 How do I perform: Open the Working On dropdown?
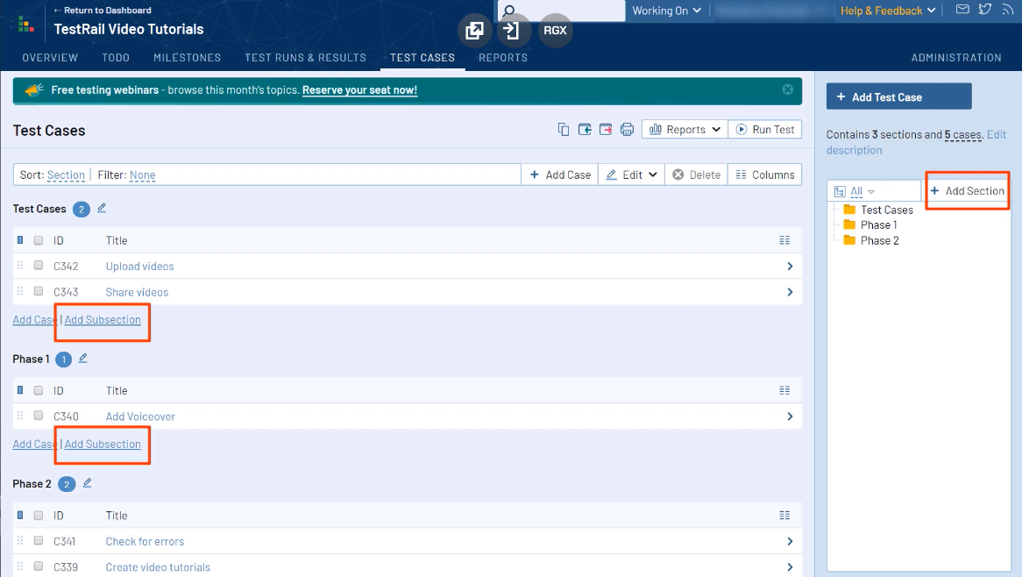pyautogui.click(x=666, y=11)
